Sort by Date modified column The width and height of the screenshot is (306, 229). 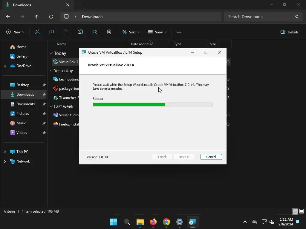(142, 44)
